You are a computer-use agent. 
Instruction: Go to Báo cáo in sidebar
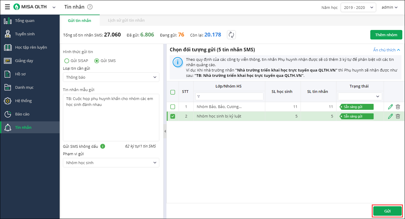pos(30,114)
